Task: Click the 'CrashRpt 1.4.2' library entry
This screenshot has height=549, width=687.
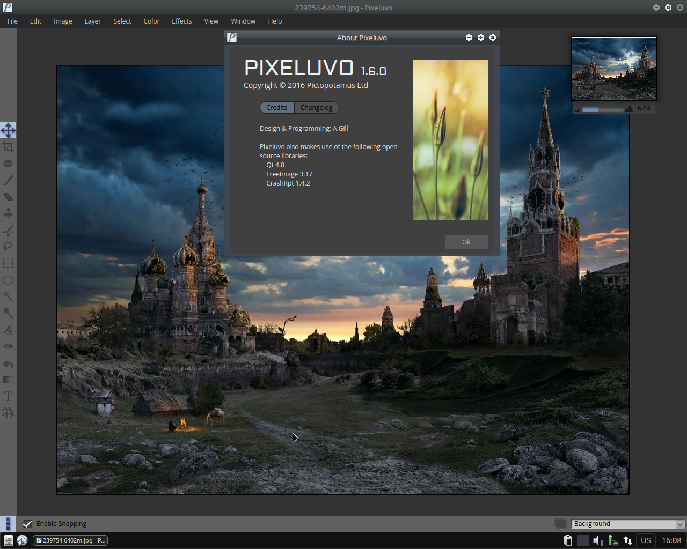Action: pos(288,183)
